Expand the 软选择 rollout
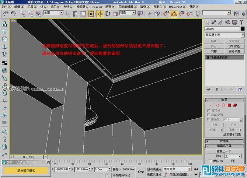 pos(224,141)
